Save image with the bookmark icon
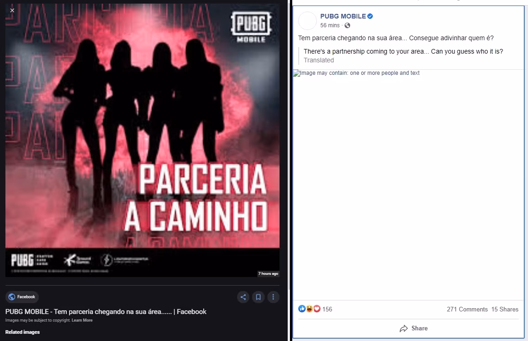 [258, 297]
